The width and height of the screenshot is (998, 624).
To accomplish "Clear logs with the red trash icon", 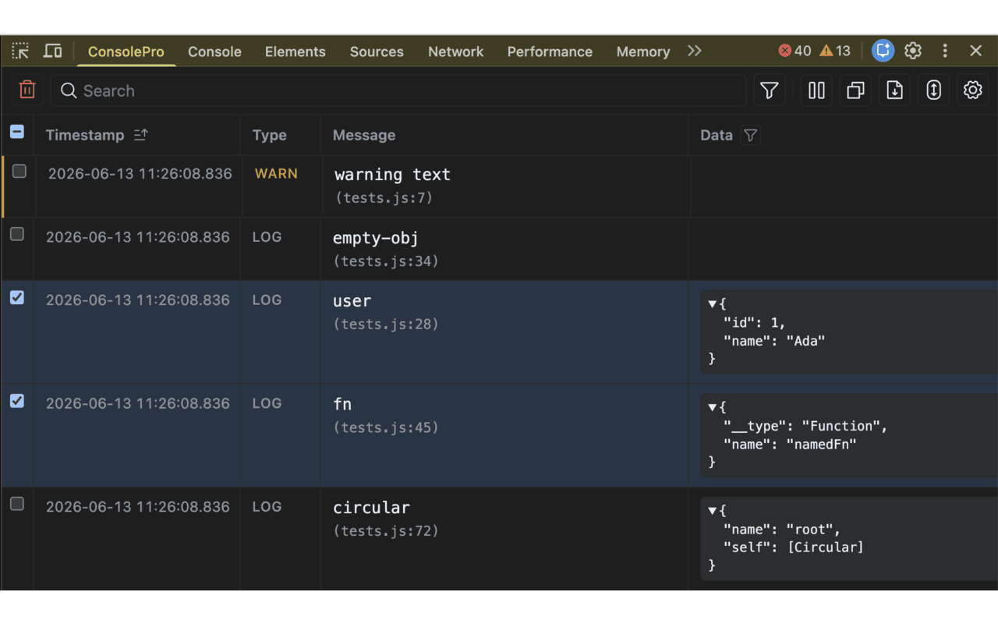I will pyautogui.click(x=27, y=90).
